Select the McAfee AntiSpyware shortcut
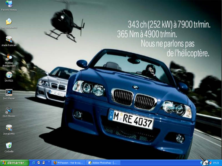This screenshot has width=222, height=166. point(9,60)
